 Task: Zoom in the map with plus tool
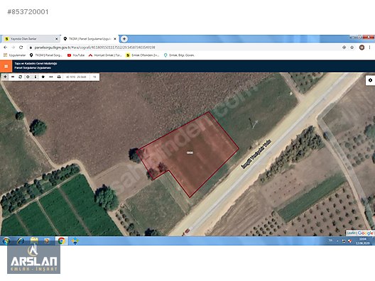(5, 77)
